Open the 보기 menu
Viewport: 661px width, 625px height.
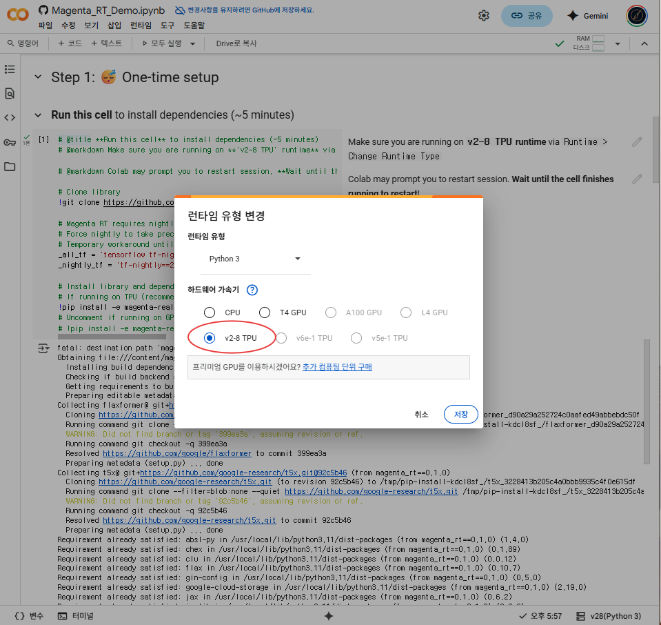(91, 26)
